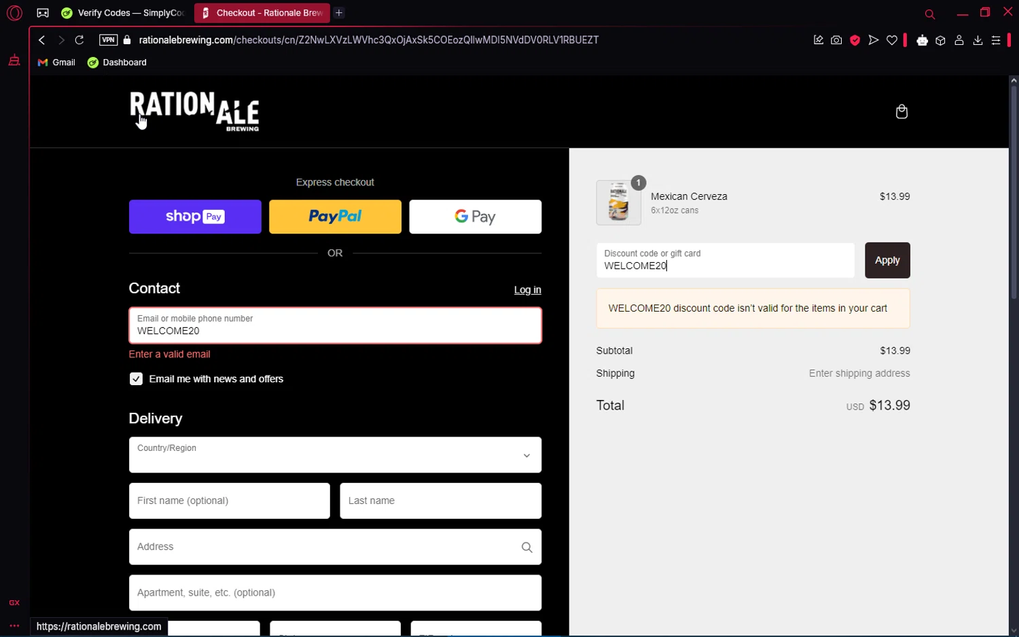Open the Dashboard bookmark
The width and height of the screenshot is (1019, 637).
coord(117,62)
